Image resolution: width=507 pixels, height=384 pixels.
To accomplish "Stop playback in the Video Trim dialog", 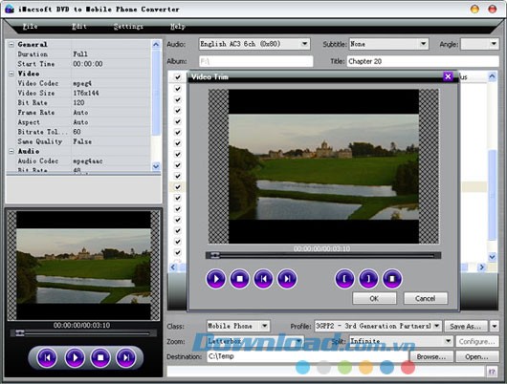I will click(x=239, y=278).
